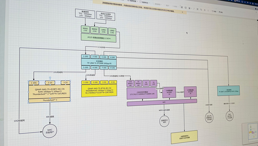Viewport: 258px width, 146px height.
Task: Click the WIFI2.4或5G连接 connector label
Action: (164, 110)
